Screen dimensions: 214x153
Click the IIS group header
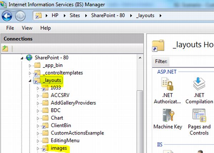click(x=159, y=144)
